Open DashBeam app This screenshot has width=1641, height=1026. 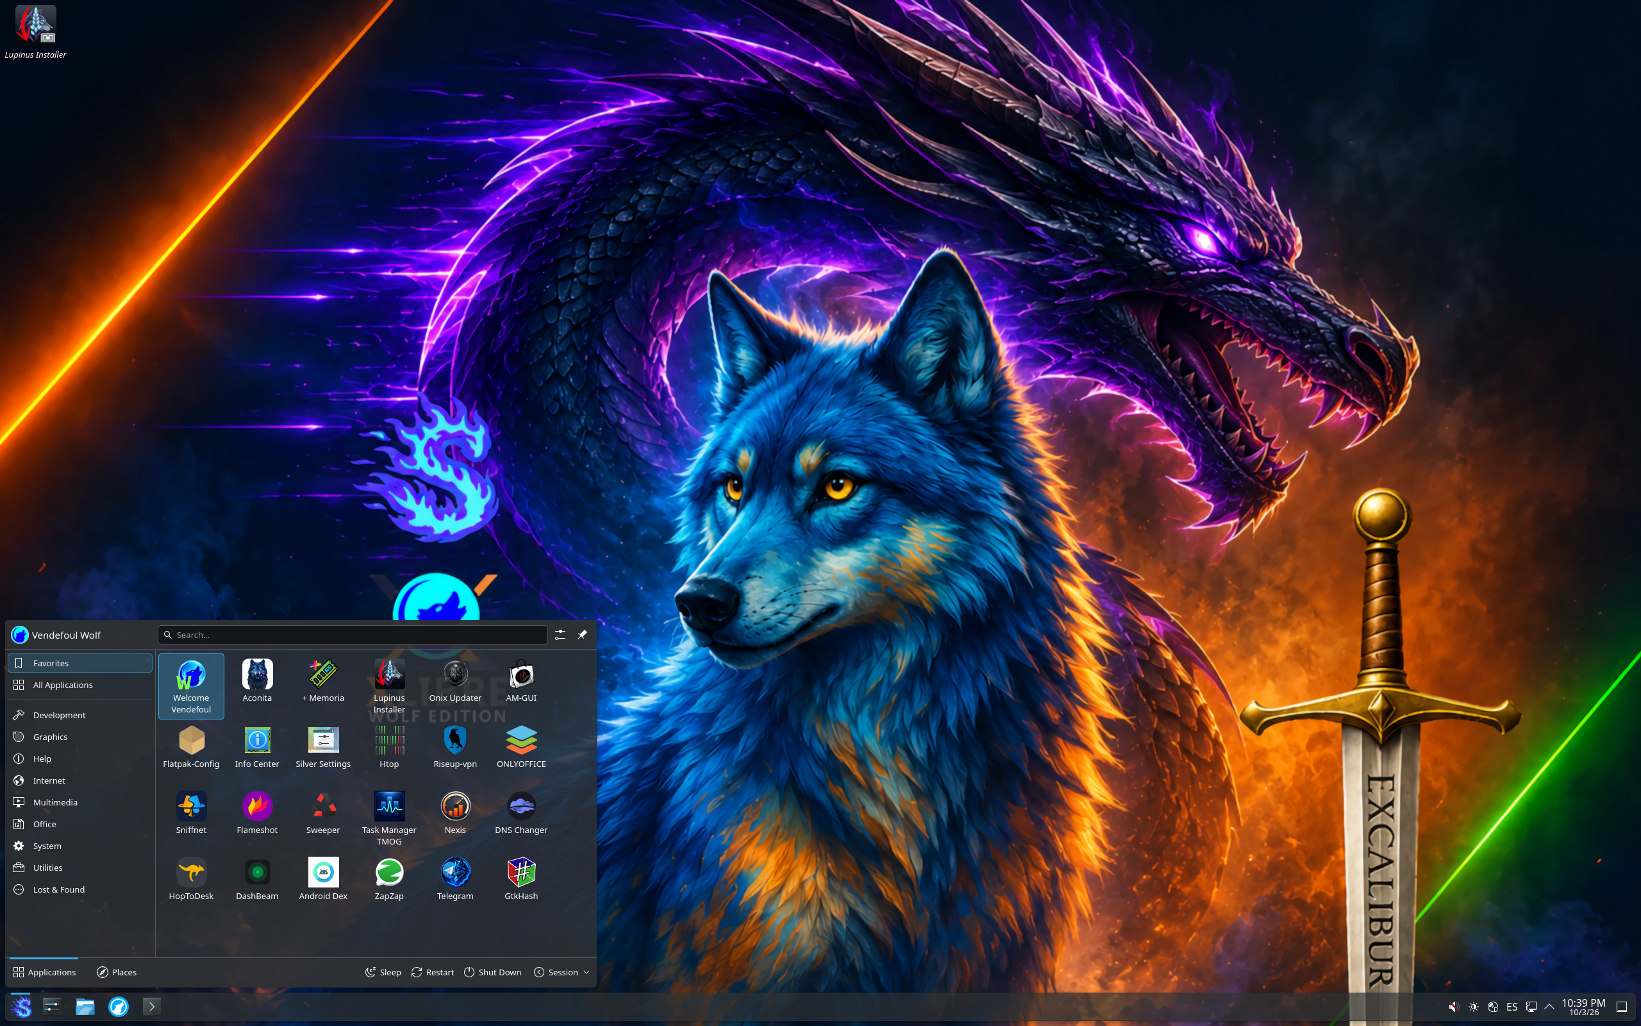tap(257, 879)
